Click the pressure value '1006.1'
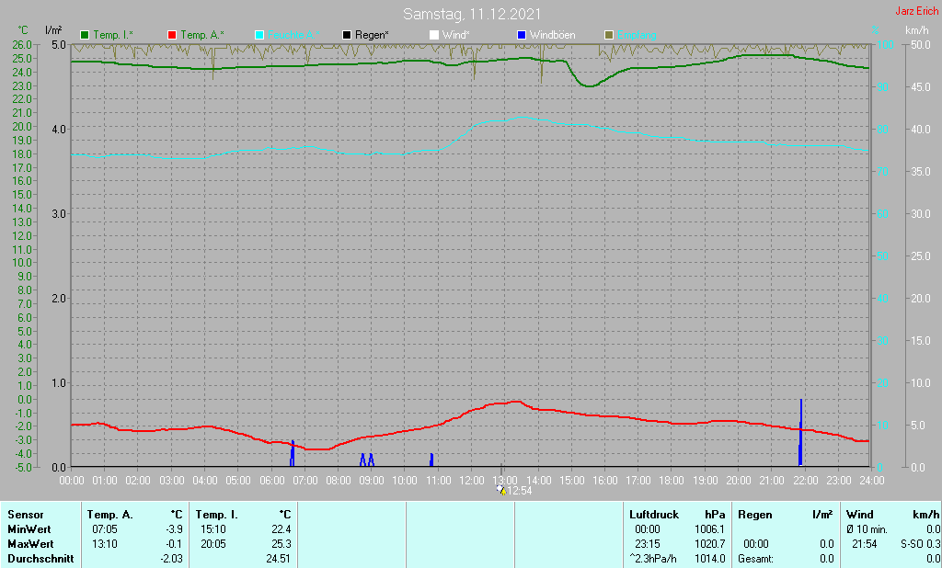Viewport: 942px width, 568px height. (709, 529)
